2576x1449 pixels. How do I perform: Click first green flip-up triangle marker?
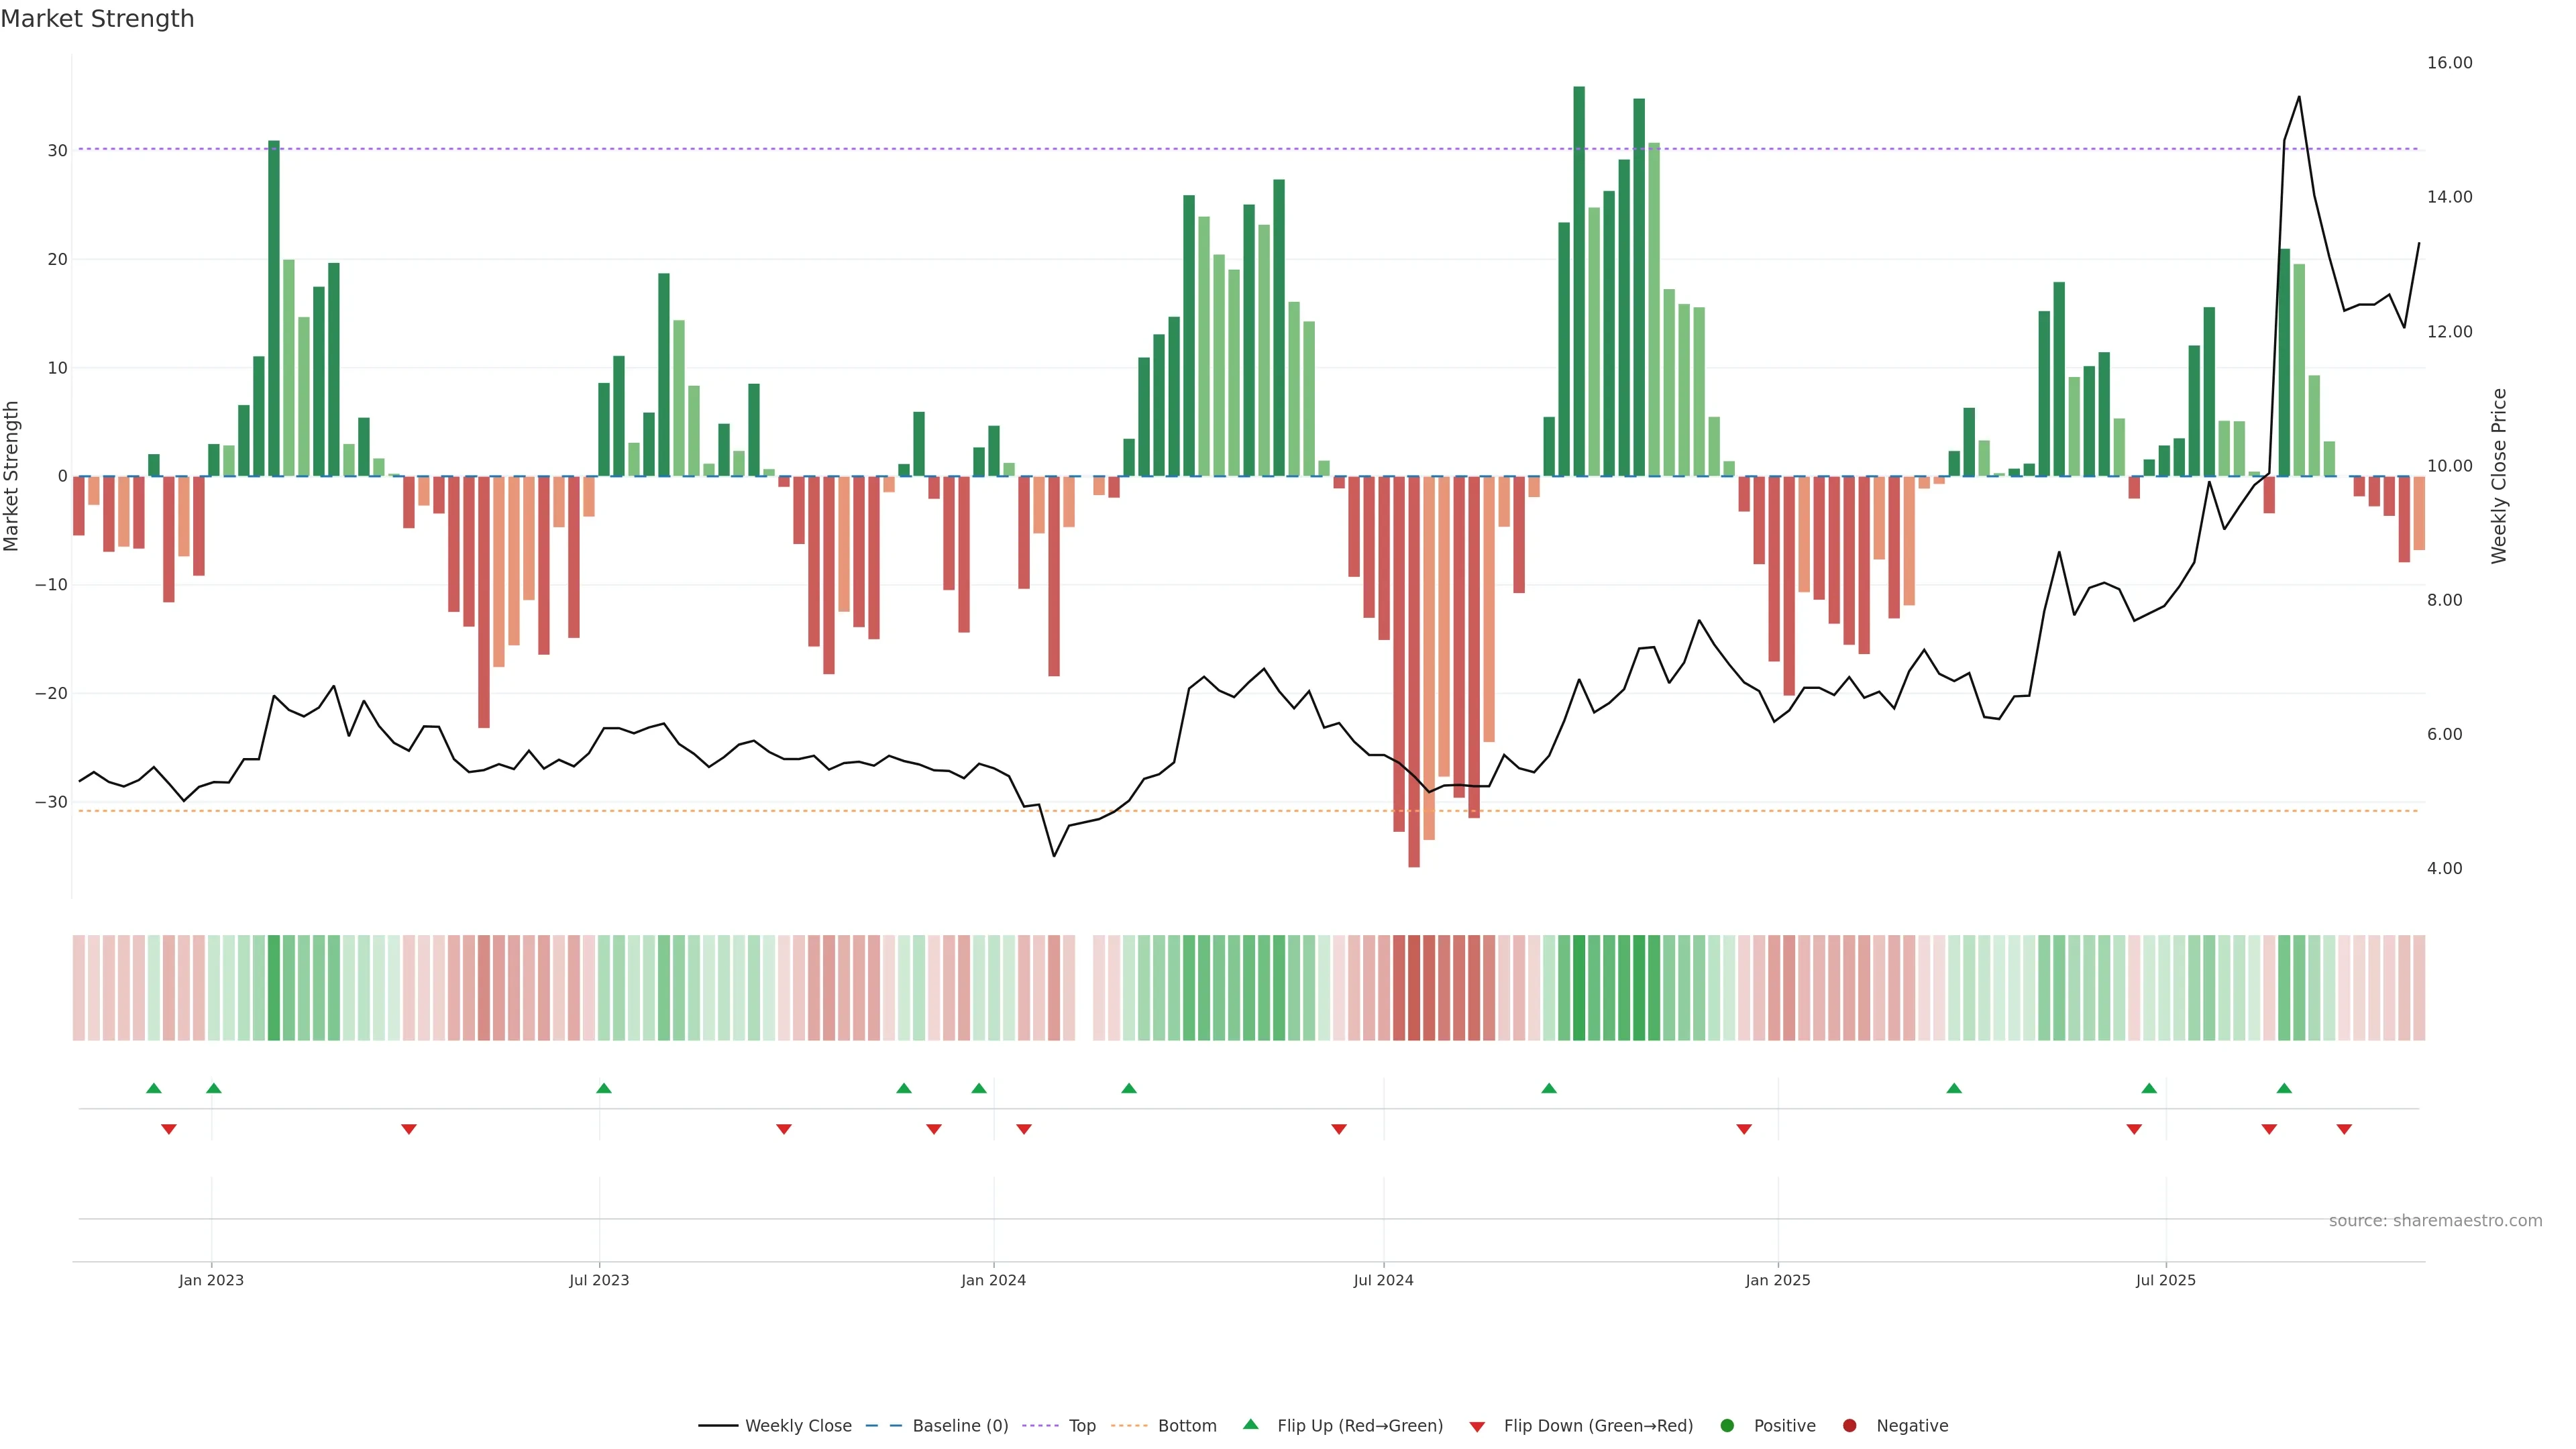coord(153,1088)
